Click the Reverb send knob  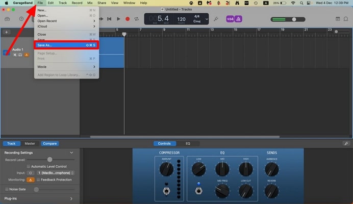pos(272,191)
